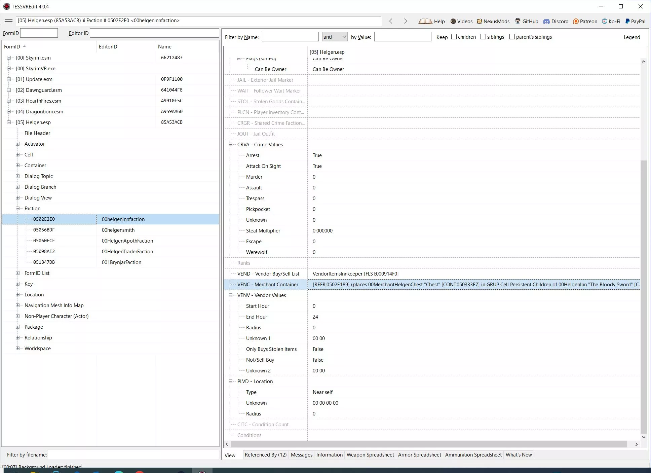
Task: Collapse the PLVD - Location section
Action: [x=231, y=381]
